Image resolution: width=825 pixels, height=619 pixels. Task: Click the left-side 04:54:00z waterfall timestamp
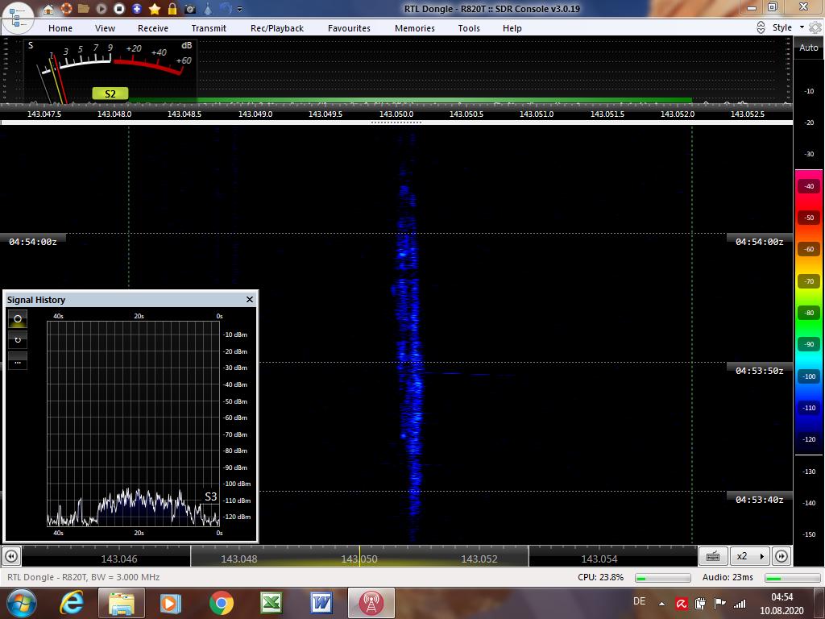tap(32, 242)
